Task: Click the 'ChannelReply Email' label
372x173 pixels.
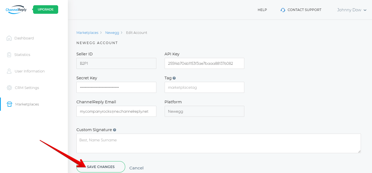Action: click(96, 102)
